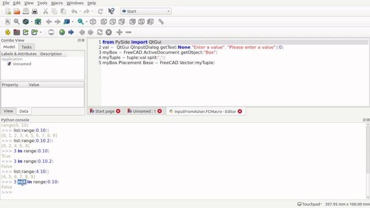Switch to bottom view cube icon
The width and height of the screenshot is (370, 208).
(x=141, y=22)
